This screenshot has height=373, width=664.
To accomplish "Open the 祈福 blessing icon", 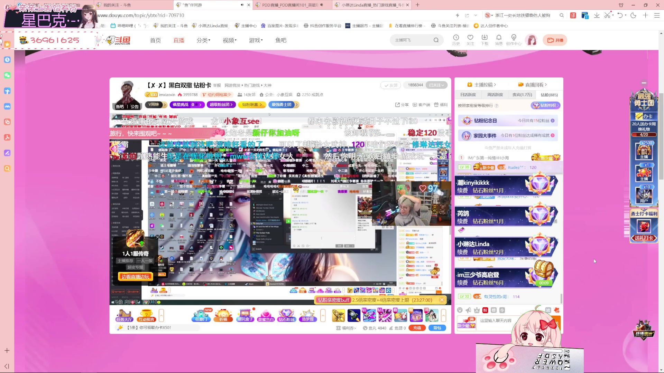I will pos(223,315).
